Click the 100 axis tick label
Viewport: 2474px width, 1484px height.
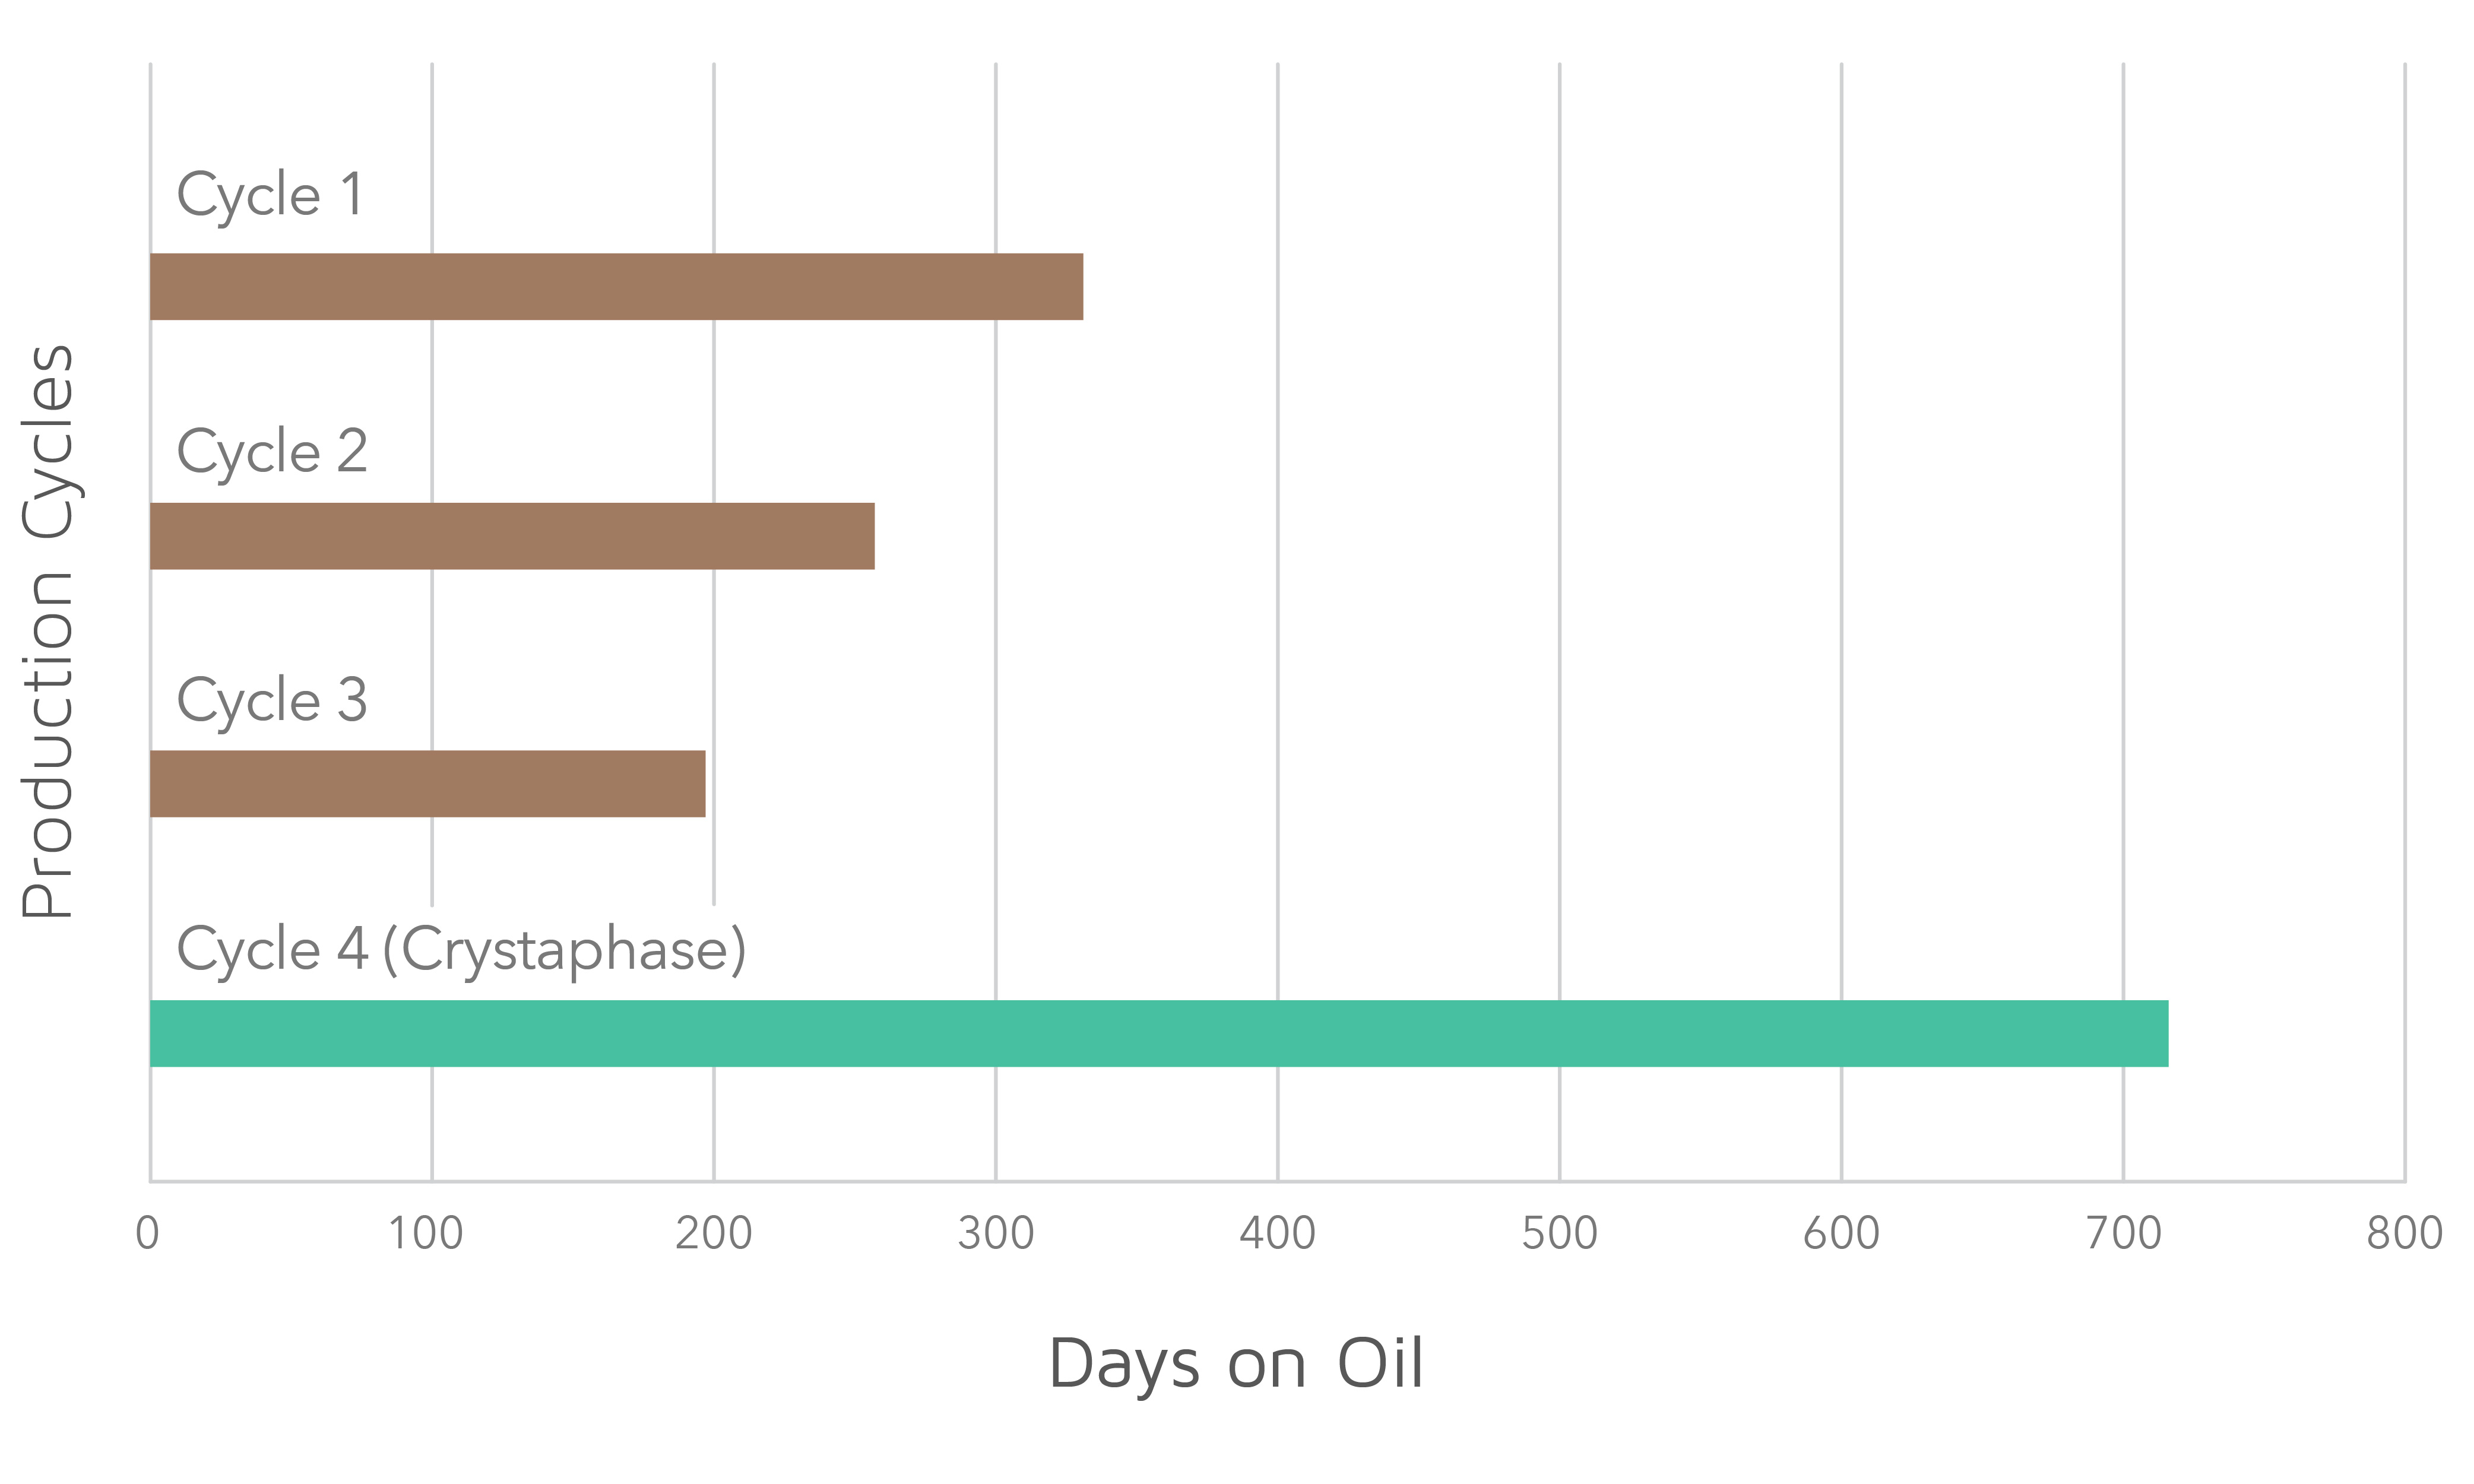pyautogui.click(x=426, y=1233)
